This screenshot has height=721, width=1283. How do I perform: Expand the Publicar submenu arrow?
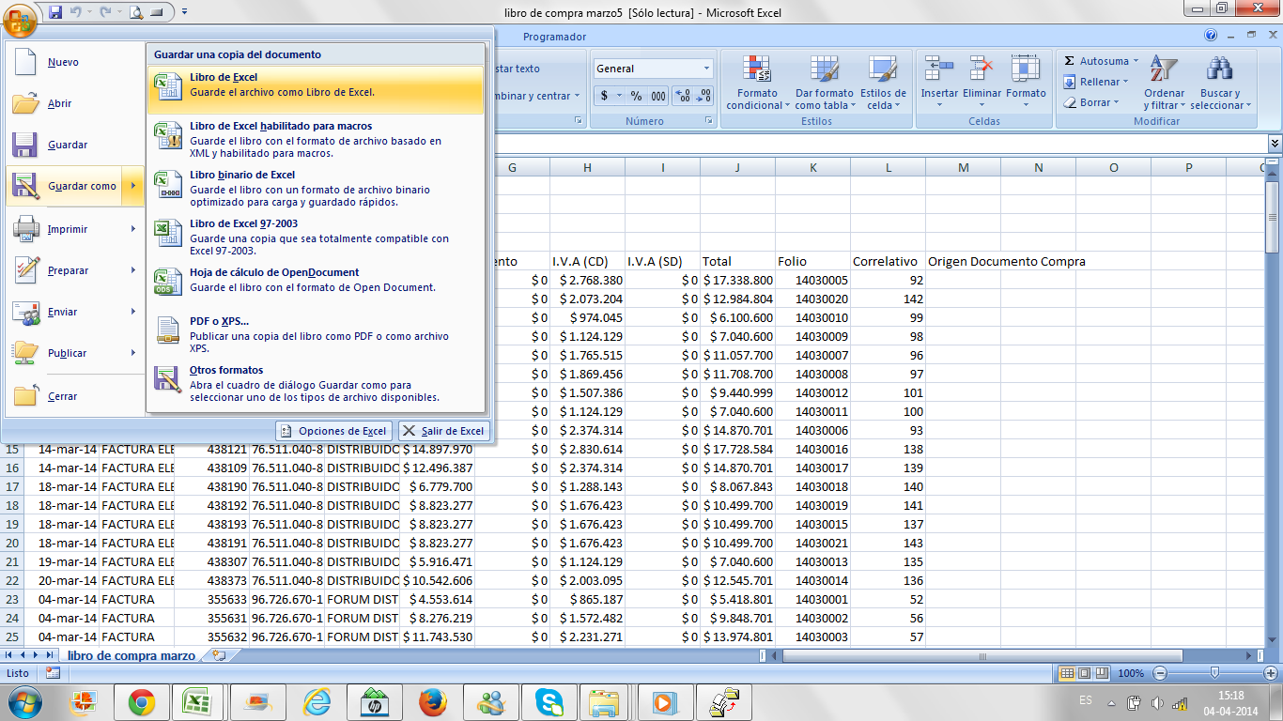click(133, 353)
